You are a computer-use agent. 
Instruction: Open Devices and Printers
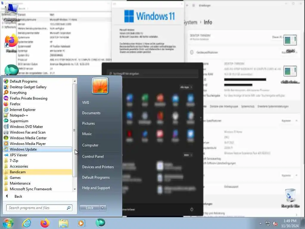click(x=98, y=167)
